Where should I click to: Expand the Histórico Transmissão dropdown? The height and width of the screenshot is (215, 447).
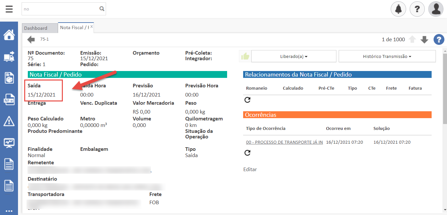click(387, 56)
